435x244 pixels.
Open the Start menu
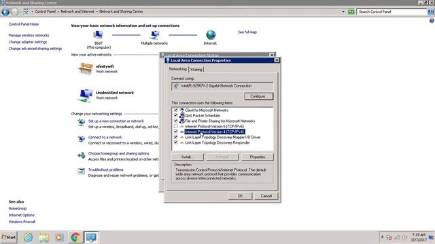(9, 237)
